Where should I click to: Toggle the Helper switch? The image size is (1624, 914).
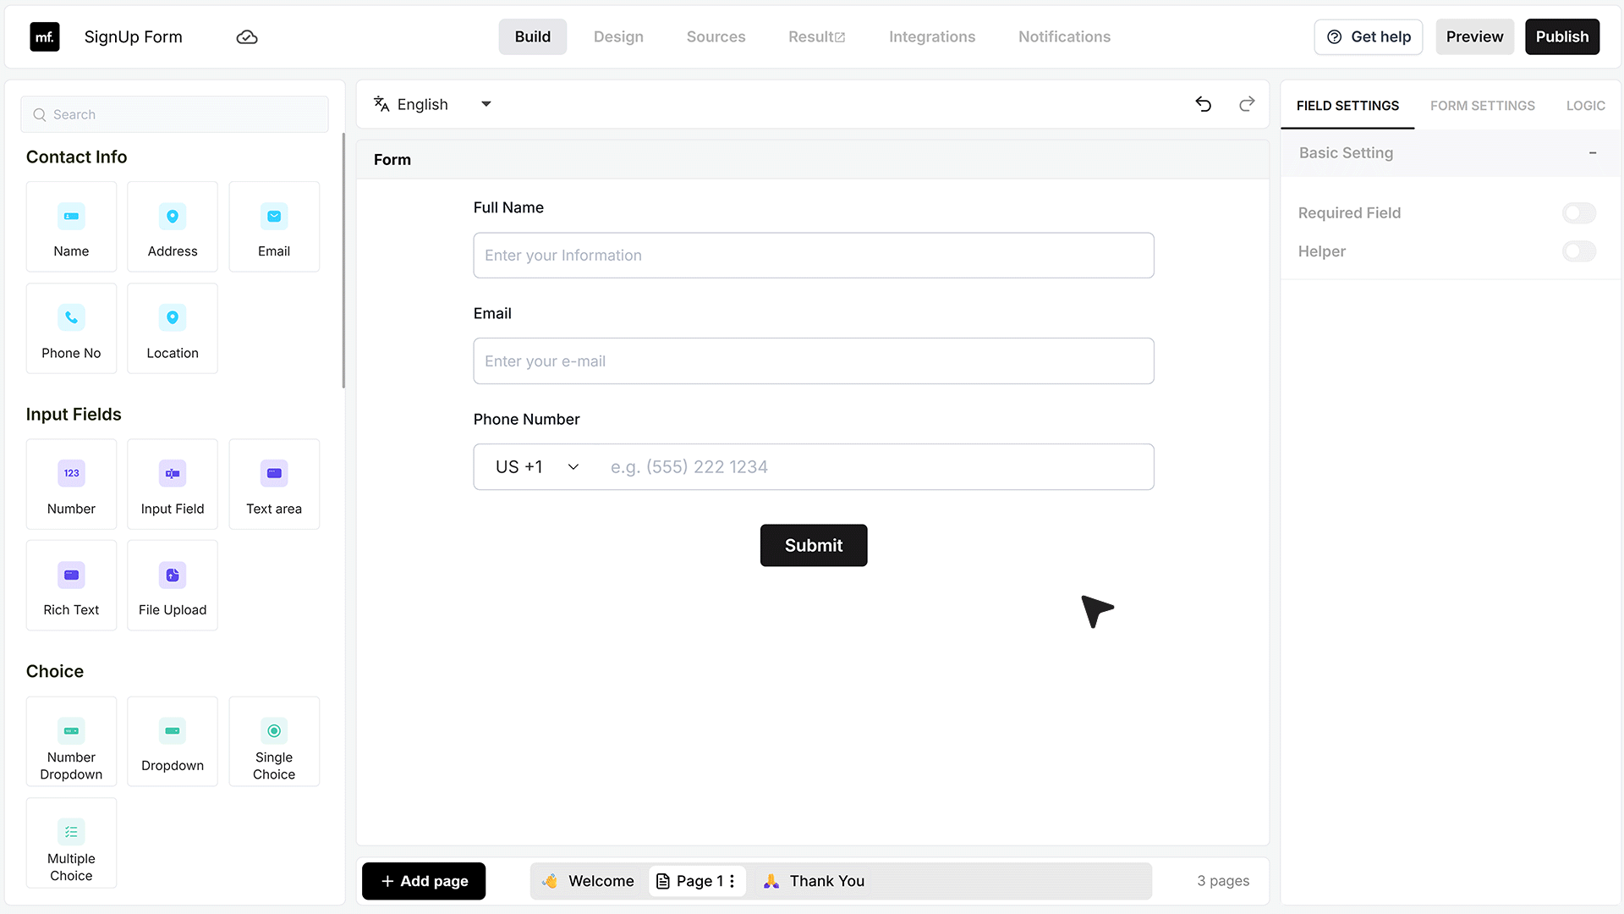tap(1579, 251)
